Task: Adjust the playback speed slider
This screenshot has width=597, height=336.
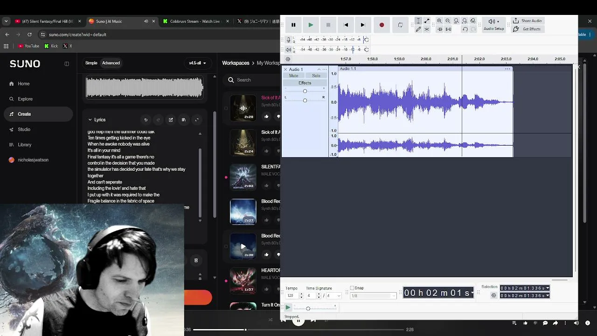Action: 314,308
